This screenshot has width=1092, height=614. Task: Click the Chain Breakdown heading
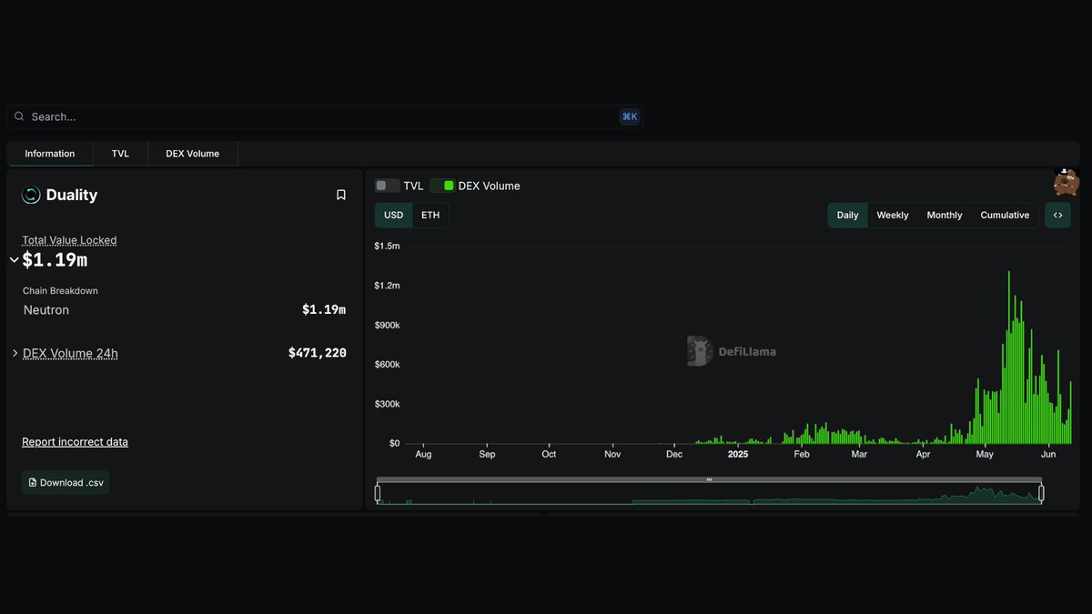click(60, 291)
